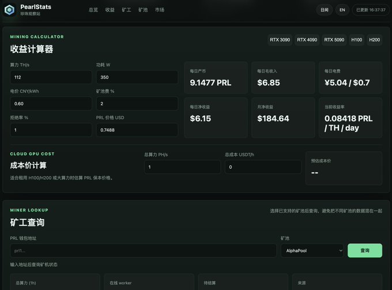Click the ¥5.04 / $0.7 electricity cost value
The width and height of the screenshot is (392, 290).
pos(347,83)
